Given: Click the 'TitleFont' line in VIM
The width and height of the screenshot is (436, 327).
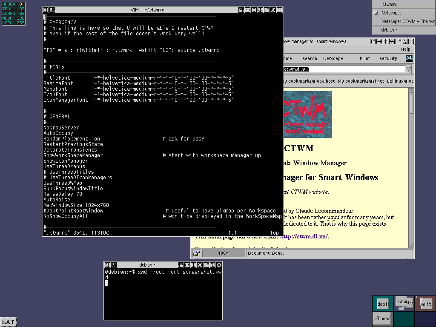Looking at the screenshot, I should tap(138, 78).
